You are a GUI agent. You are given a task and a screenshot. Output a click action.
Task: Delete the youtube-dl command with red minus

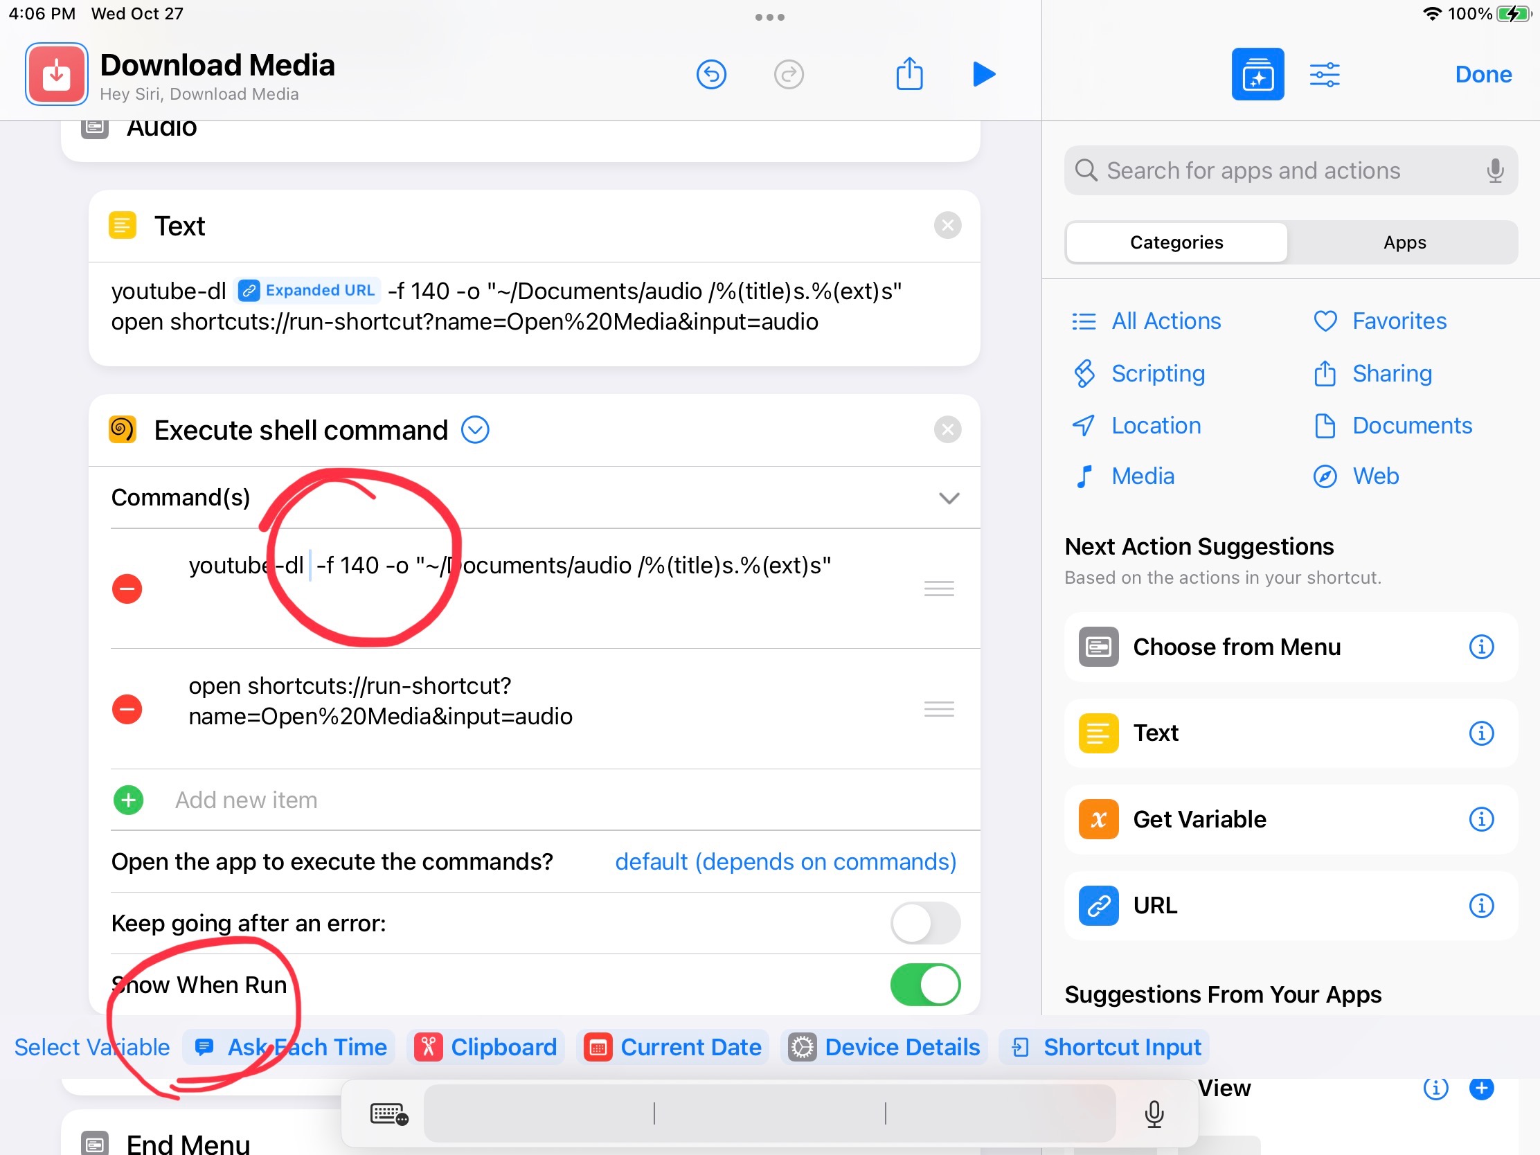tap(127, 589)
